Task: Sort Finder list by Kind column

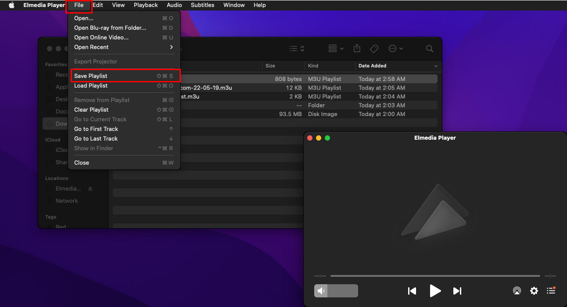Action: coord(313,66)
